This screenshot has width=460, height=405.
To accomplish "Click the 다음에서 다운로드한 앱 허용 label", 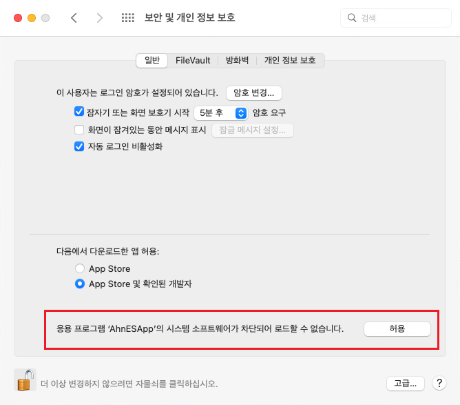I will 107,251.
